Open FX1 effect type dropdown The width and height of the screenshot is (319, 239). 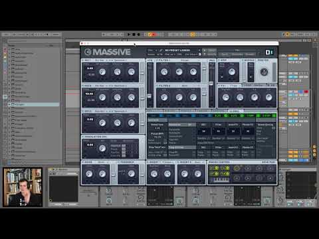(x=235, y=86)
